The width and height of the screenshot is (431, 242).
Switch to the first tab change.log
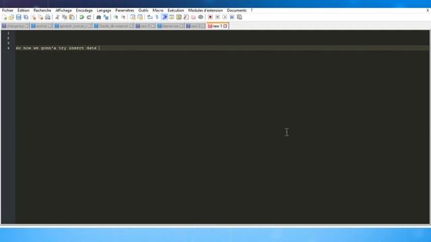[x=15, y=26]
